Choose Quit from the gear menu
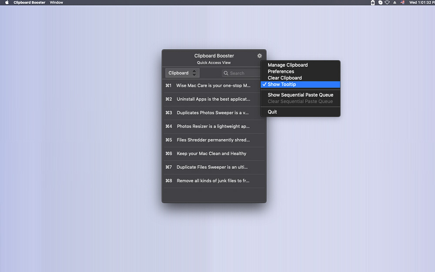The image size is (435, 272). (x=301, y=112)
